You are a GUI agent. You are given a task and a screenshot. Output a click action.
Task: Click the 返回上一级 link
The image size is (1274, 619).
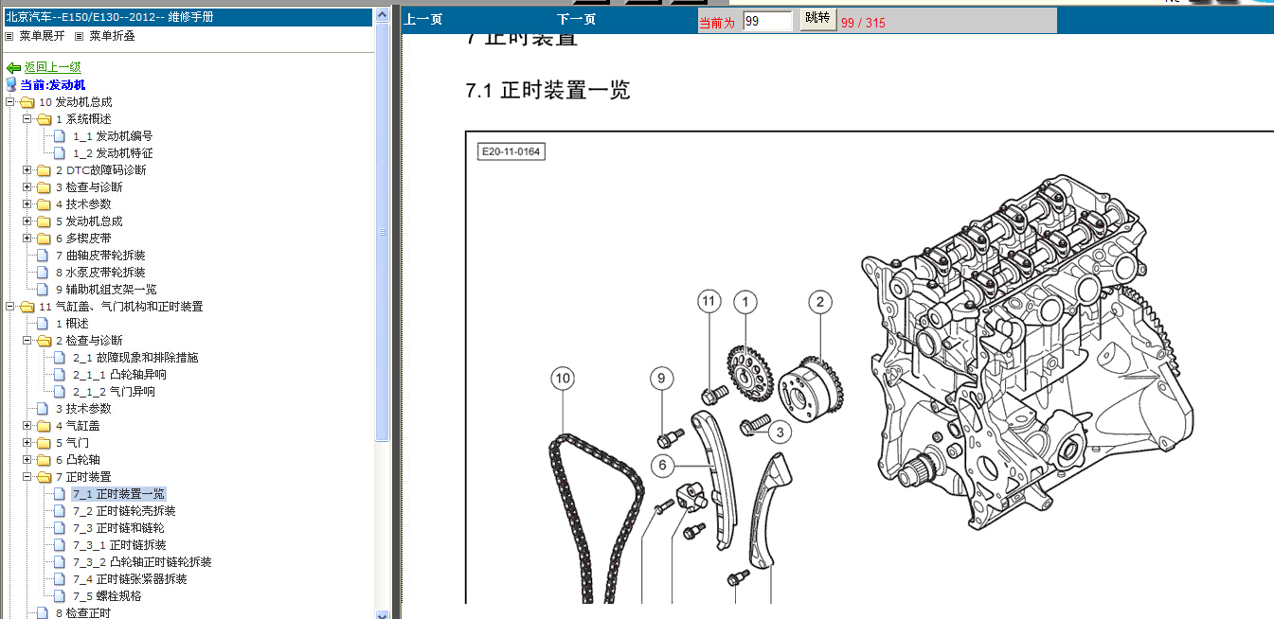click(53, 68)
